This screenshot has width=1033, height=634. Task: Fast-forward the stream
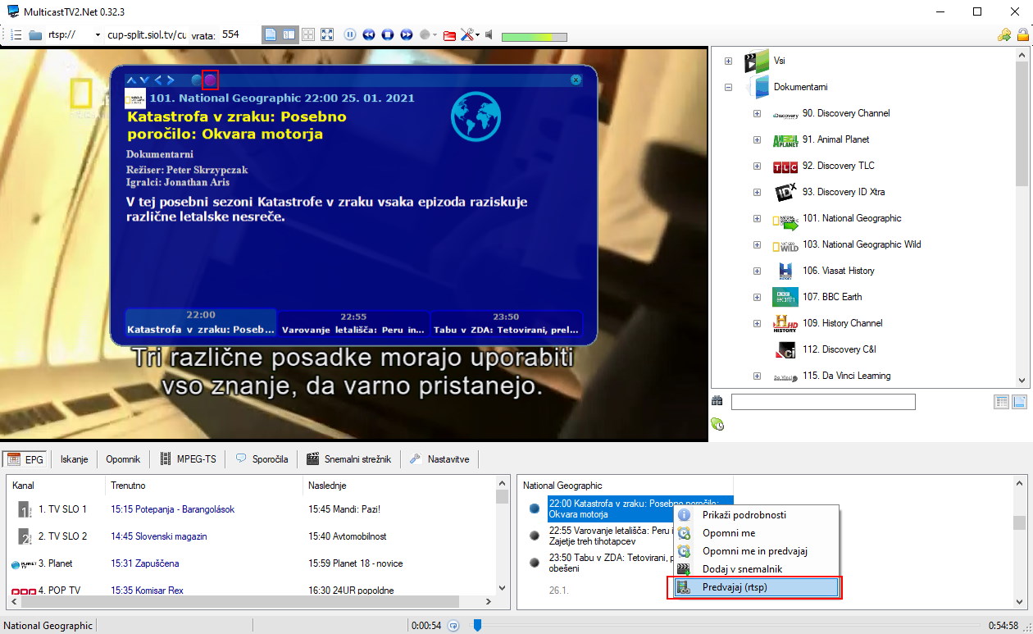click(407, 34)
